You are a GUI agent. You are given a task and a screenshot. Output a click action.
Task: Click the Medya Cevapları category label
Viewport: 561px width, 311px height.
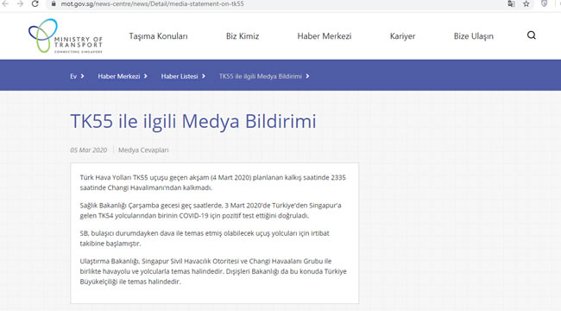point(143,150)
